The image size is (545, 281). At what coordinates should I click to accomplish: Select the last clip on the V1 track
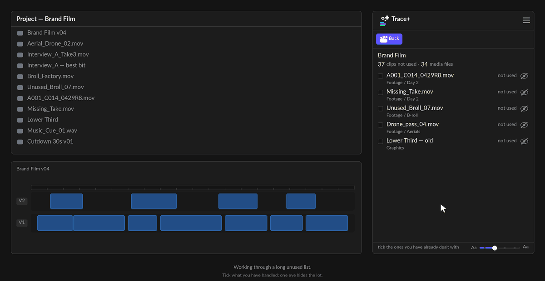[x=327, y=223]
